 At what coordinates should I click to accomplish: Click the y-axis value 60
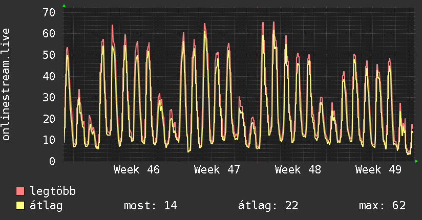point(49,34)
